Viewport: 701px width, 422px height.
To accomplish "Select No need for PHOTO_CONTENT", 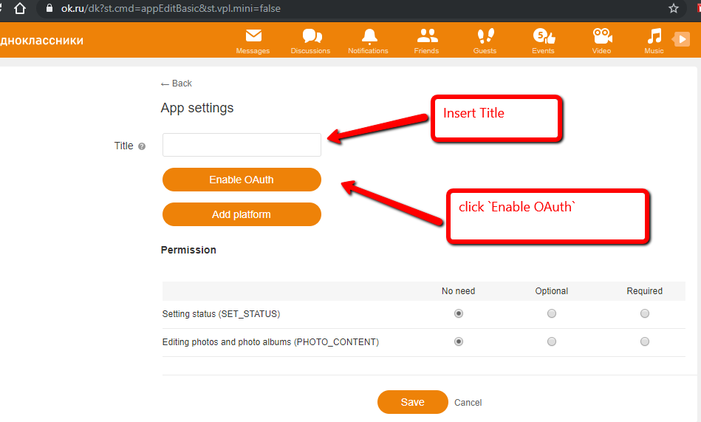I will pyautogui.click(x=459, y=341).
